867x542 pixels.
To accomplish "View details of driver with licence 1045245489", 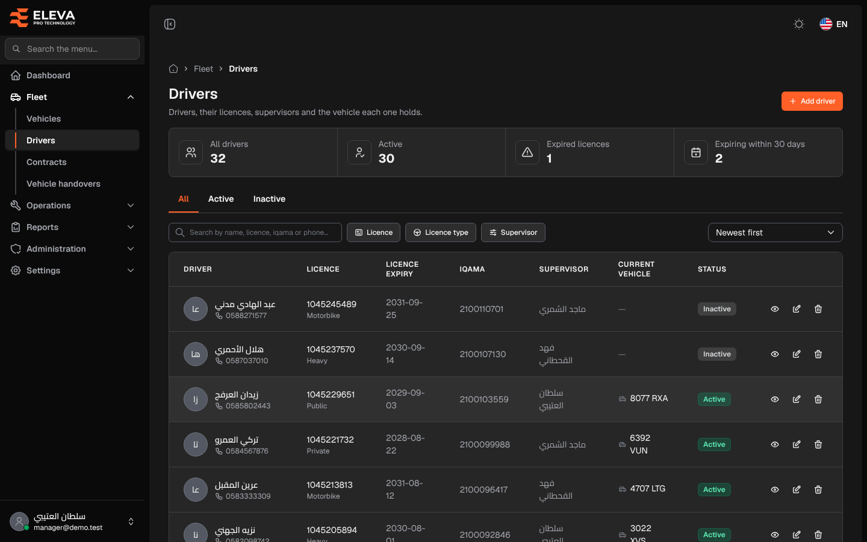I will pos(775,309).
